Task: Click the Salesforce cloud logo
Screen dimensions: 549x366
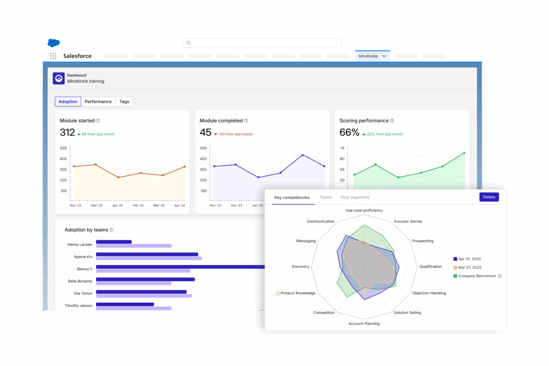Action: (54, 43)
